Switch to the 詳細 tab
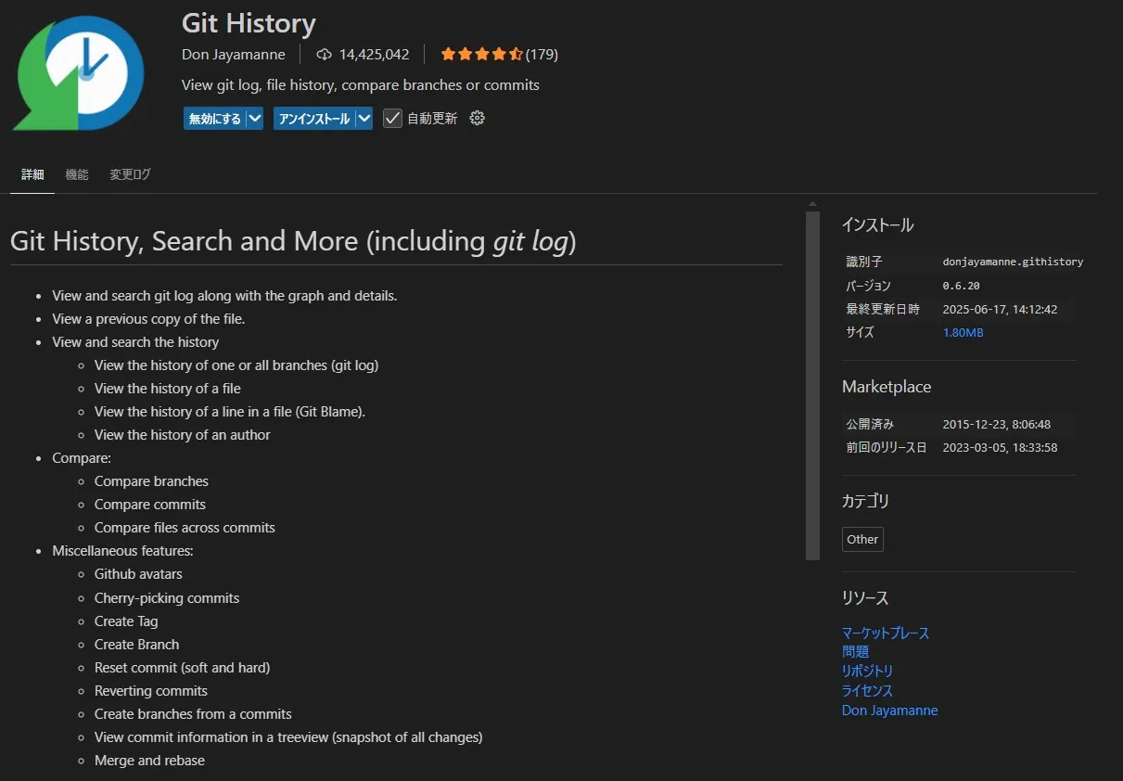Viewport: 1123px width, 781px height. tap(32, 174)
